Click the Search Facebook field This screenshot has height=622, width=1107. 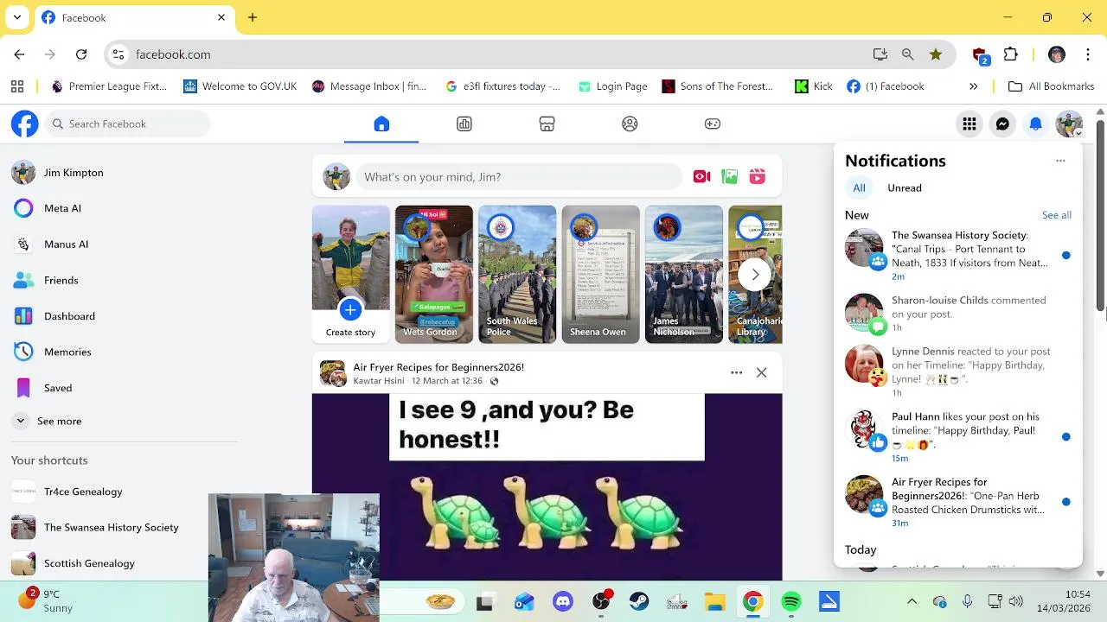(x=128, y=124)
